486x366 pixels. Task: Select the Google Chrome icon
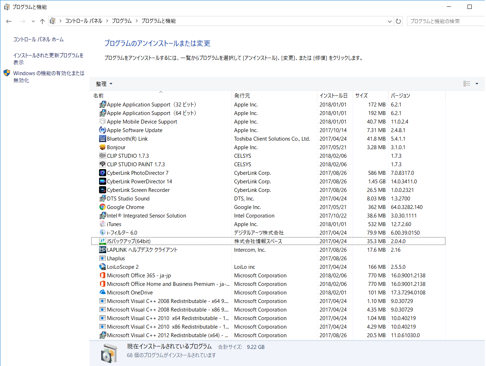(103, 207)
